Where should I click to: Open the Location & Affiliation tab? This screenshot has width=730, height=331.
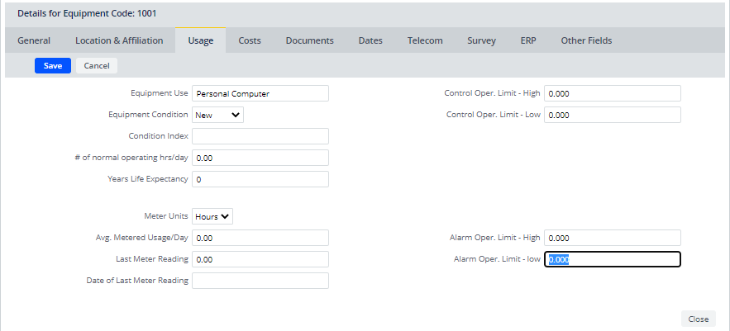(x=119, y=40)
